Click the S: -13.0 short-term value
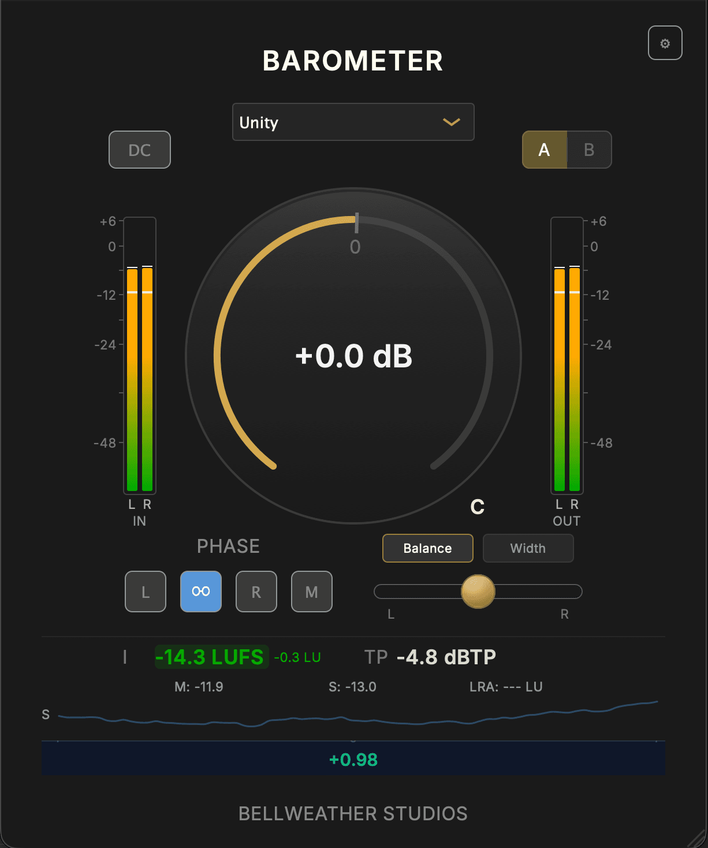Image resolution: width=708 pixels, height=848 pixels. tap(352, 687)
